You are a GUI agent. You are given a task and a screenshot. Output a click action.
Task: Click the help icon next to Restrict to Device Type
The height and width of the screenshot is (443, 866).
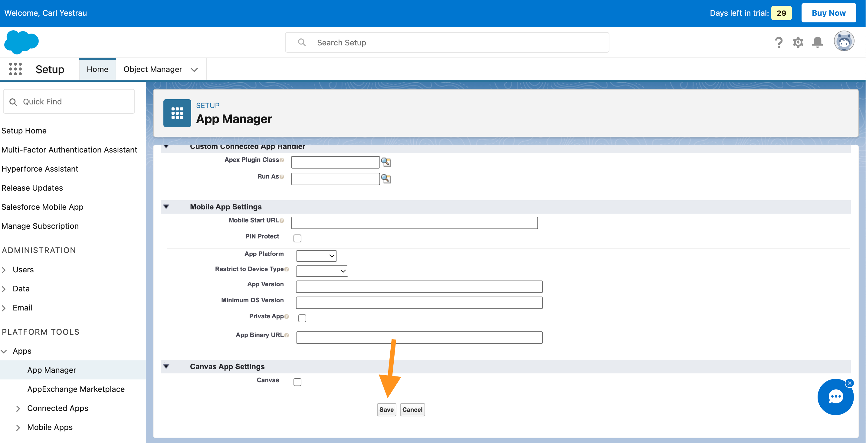pos(287,269)
